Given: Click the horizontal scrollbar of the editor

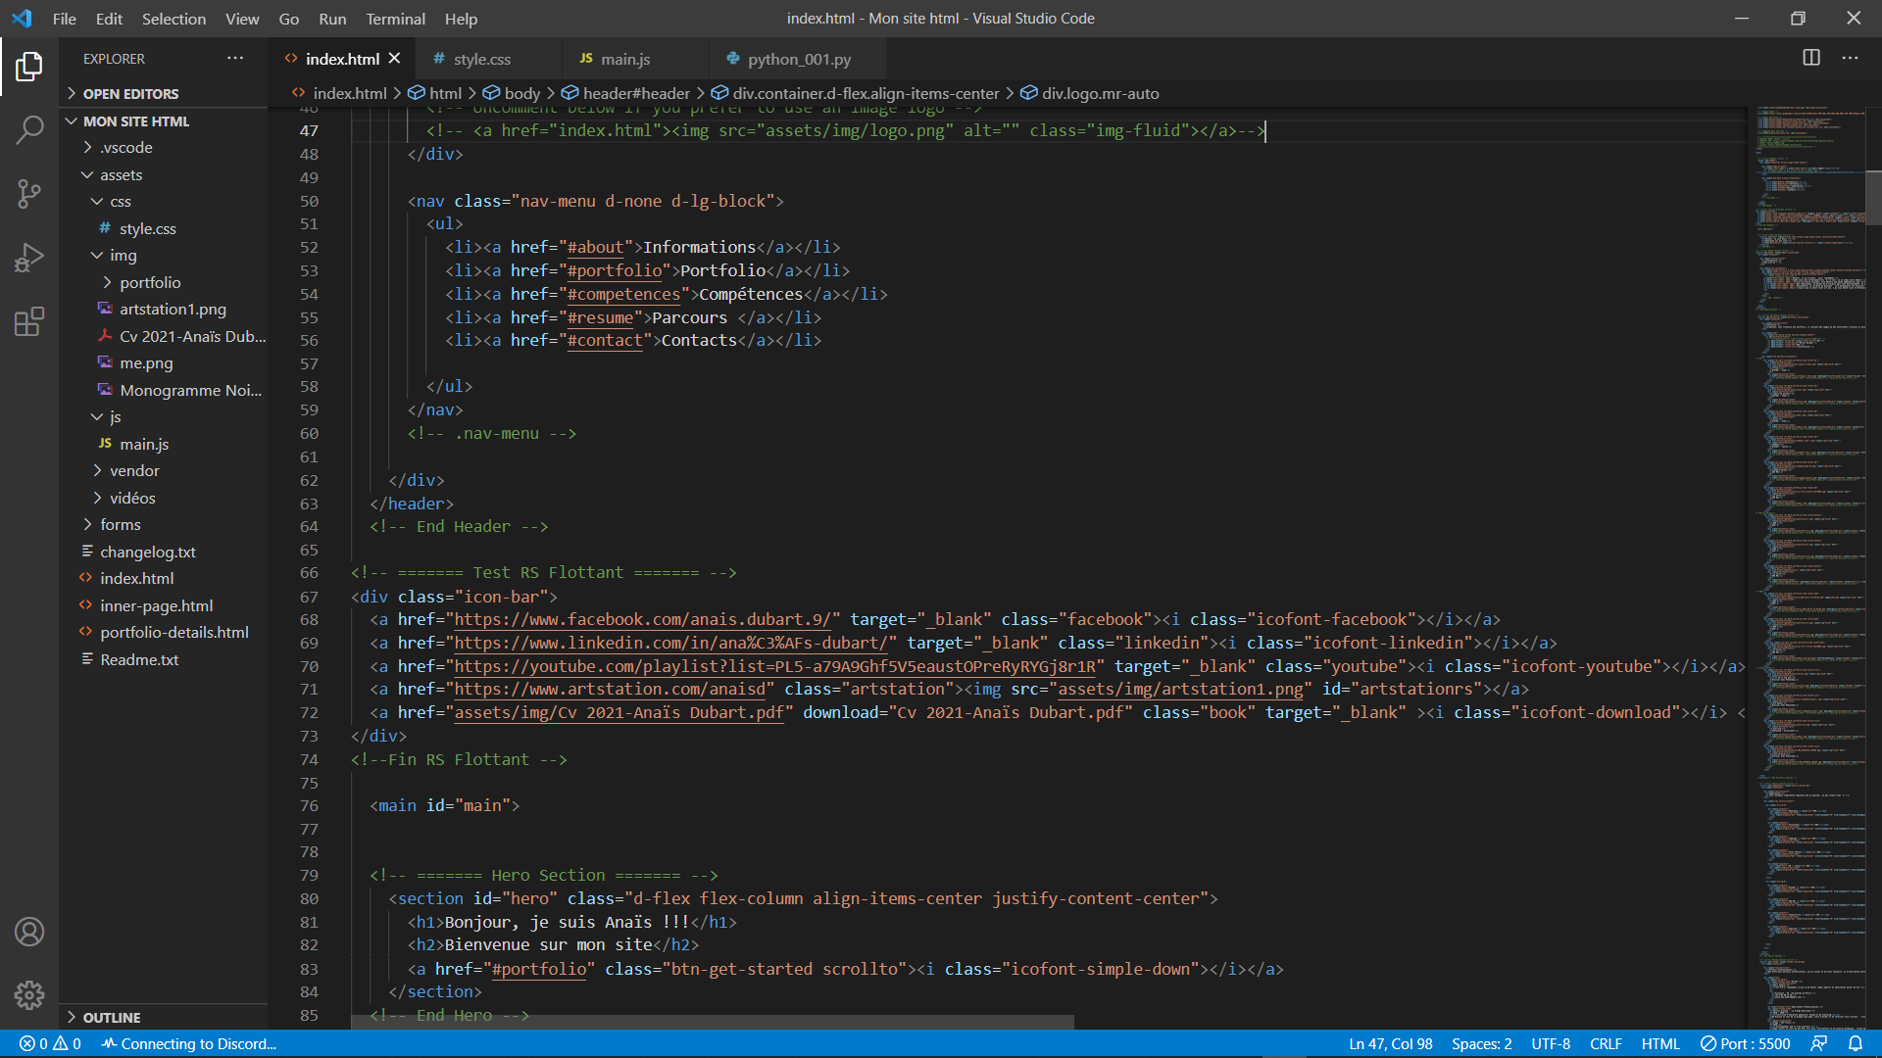Looking at the screenshot, I should pyautogui.click(x=713, y=1022).
